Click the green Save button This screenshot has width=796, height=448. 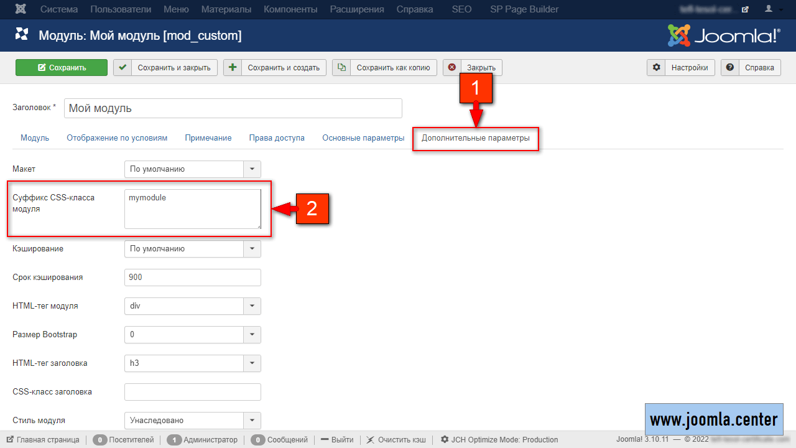click(x=62, y=68)
